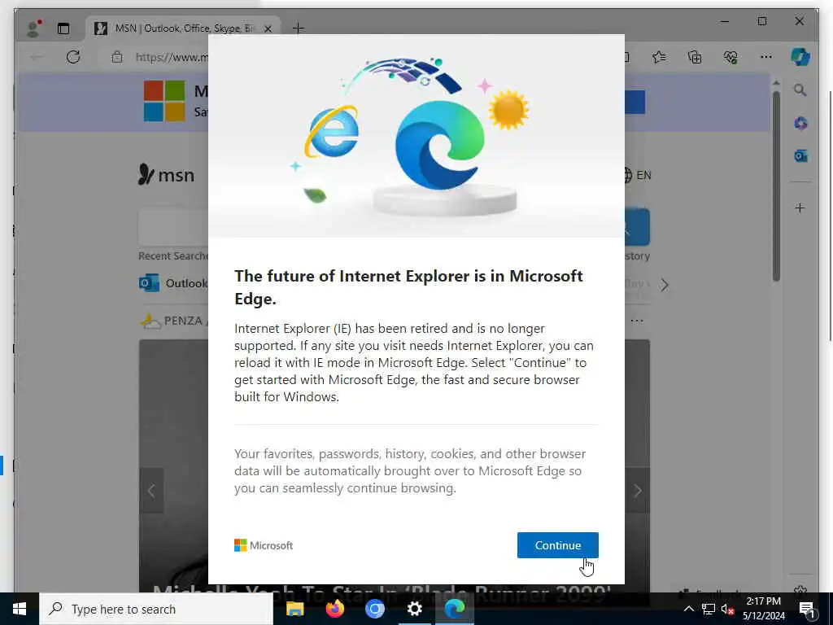Image resolution: width=833 pixels, height=625 pixels.
Task: Click the page vertical scrollbar
Action: (x=776, y=186)
